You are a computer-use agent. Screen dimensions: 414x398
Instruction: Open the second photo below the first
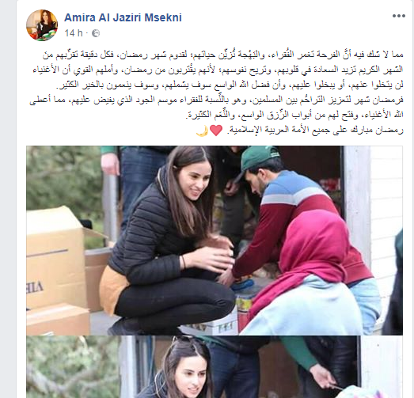215,367
